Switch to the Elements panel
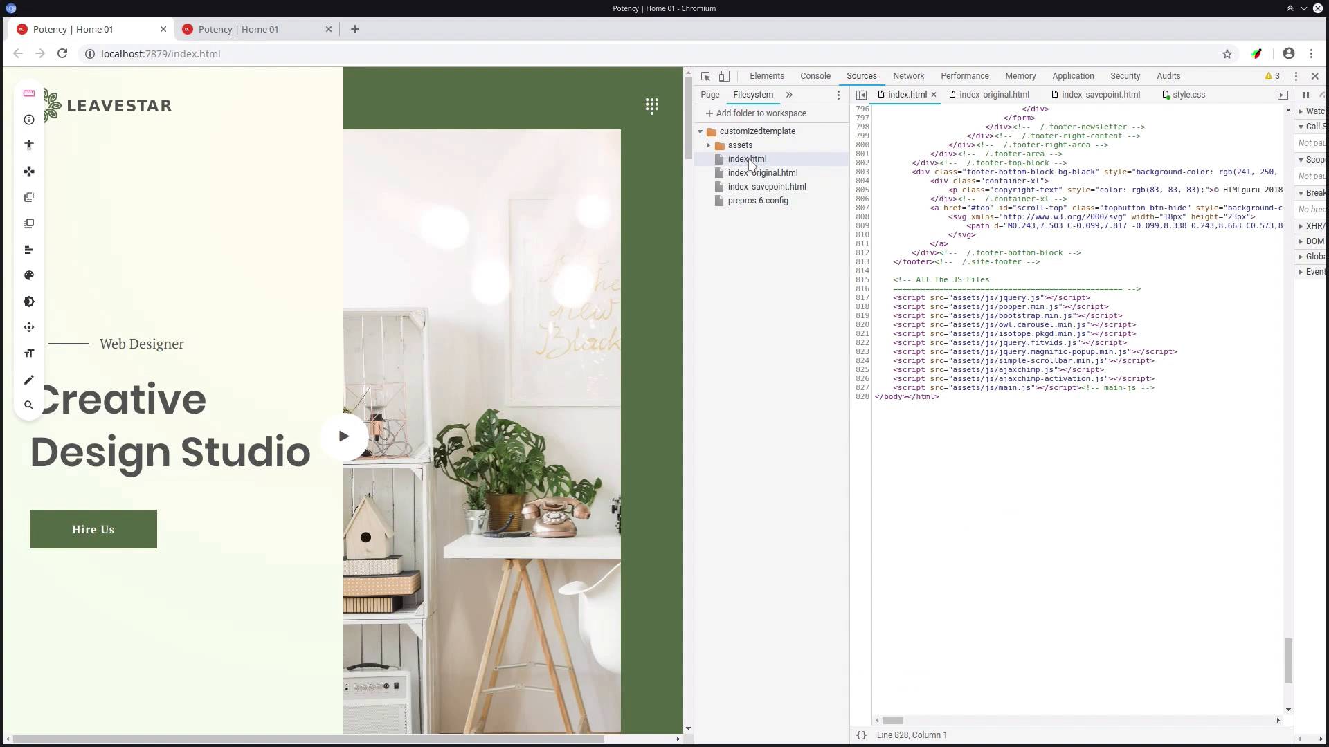The height and width of the screenshot is (747, 1329). pos(767,76)
